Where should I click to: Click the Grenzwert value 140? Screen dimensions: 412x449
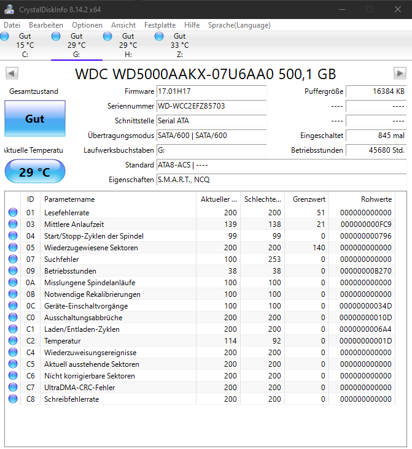pos(319,247)
